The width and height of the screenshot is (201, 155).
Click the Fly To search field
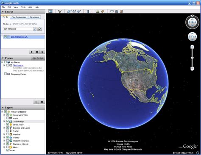[x=18, y=29]
